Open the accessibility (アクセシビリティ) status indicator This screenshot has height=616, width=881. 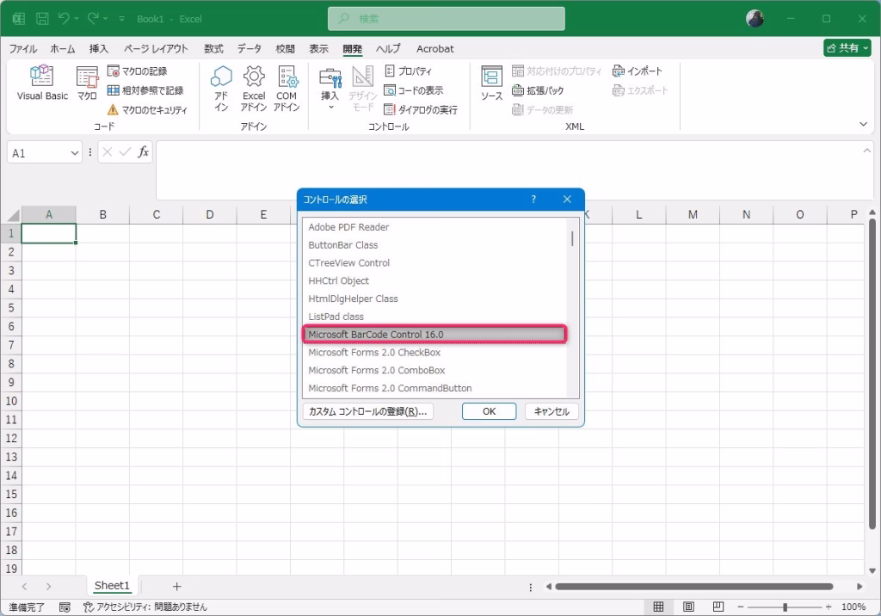[x=145, y=607]
